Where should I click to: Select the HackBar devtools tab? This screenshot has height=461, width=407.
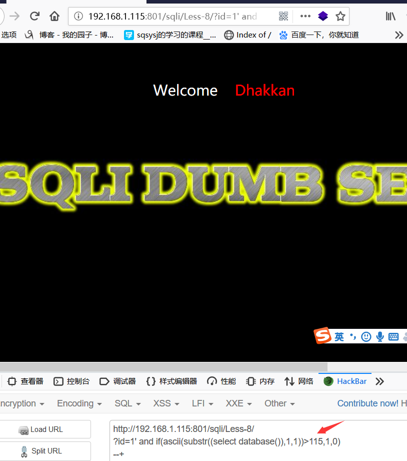pos(345,381)
